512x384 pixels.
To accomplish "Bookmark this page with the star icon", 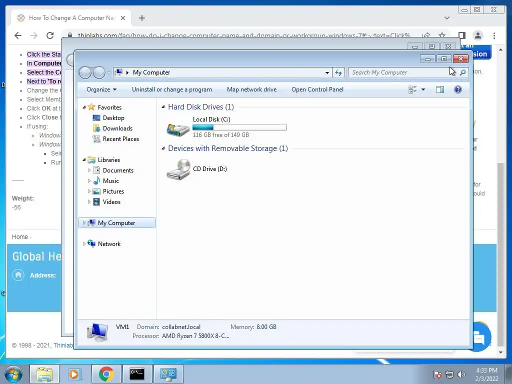I will tap(442, 35).
